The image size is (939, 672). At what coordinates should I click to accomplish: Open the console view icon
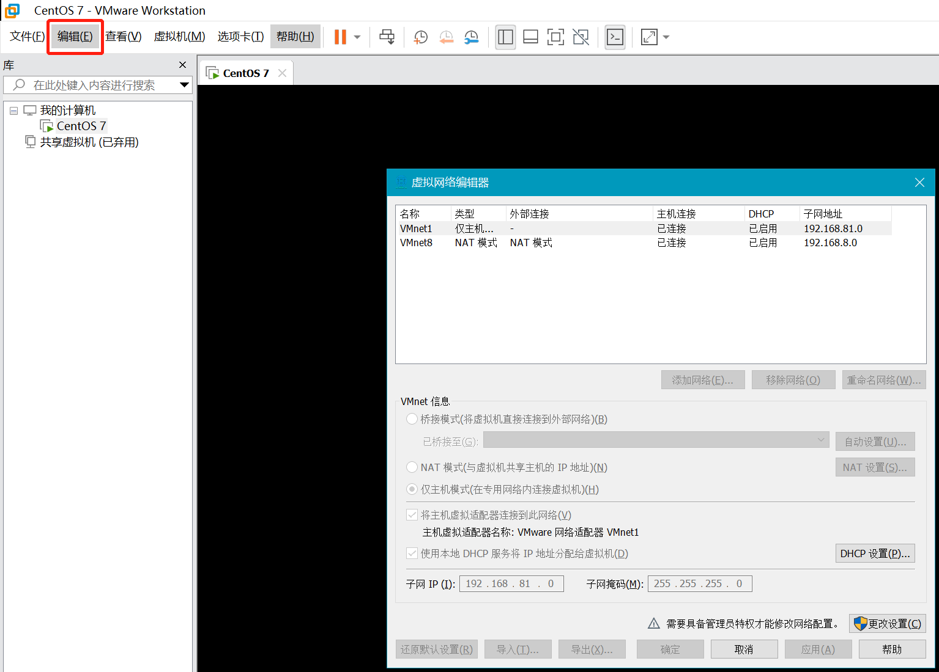click(615, 37)
